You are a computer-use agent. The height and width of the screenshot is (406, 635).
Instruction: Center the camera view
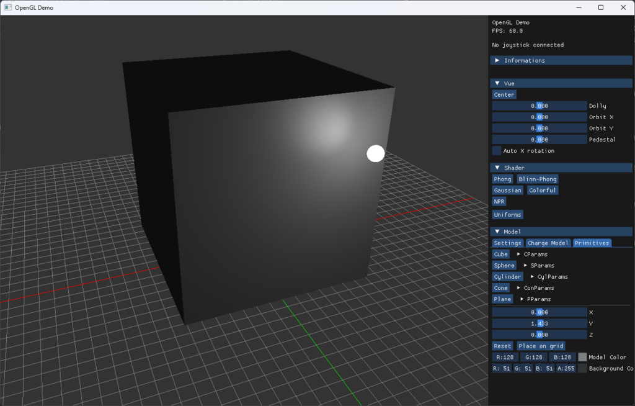504,94
